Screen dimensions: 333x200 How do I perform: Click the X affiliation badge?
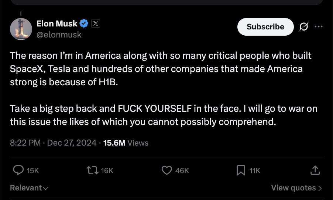tap(96, 23)
